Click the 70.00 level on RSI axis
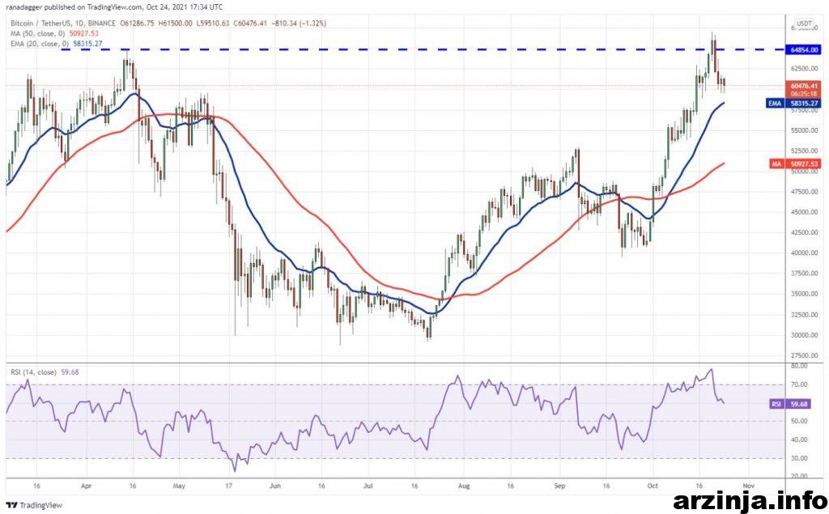The image size is (829, 514). pyautogui.click(x=801, y=384)
